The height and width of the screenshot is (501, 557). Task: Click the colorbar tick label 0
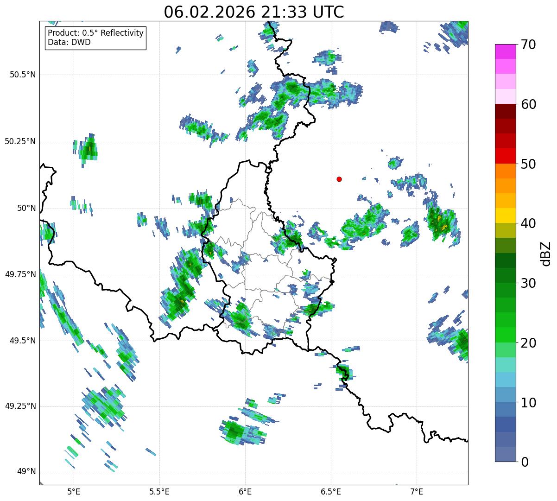pos(525,462)
